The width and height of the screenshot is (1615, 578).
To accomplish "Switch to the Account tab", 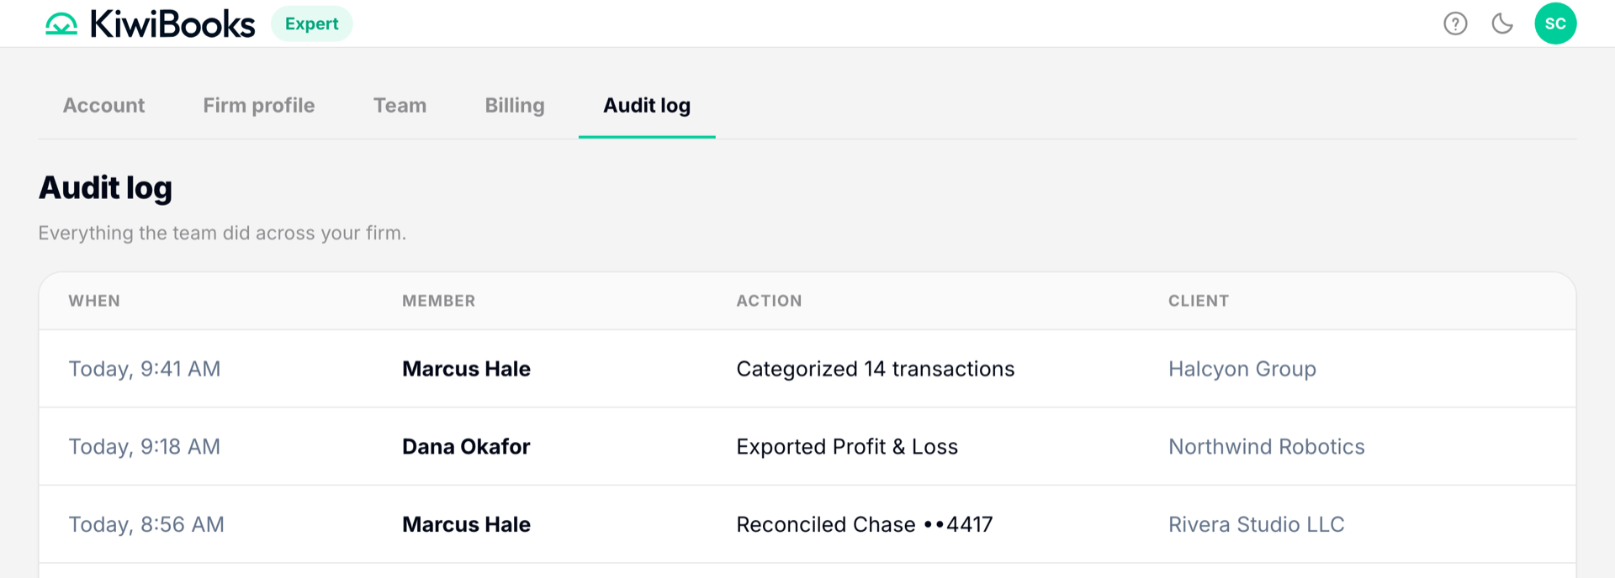I will [x=103, y=105].
